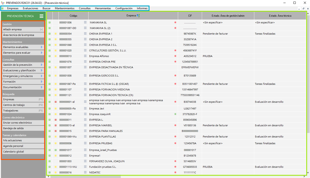
Task: Open row menu icon for NEDATEC
Action: pyautogui.click(x=86, y=173)
